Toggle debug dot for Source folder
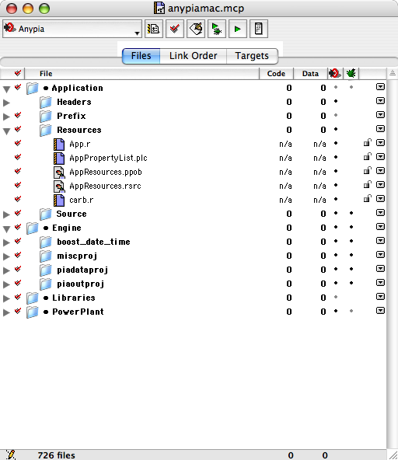The image size is (398, 460). click(351, 213)
